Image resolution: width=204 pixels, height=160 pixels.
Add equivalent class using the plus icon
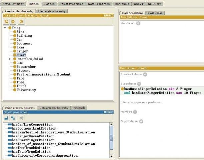click(145, 74)
